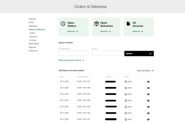The image size is (185, 123).
Task: Click the All Invoices card title
Action: [138, 24]
